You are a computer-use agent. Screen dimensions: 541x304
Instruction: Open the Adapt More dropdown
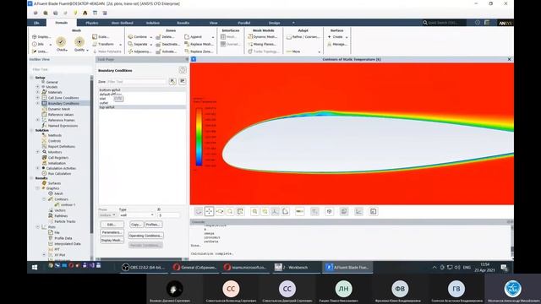click(x=320, y=52)
